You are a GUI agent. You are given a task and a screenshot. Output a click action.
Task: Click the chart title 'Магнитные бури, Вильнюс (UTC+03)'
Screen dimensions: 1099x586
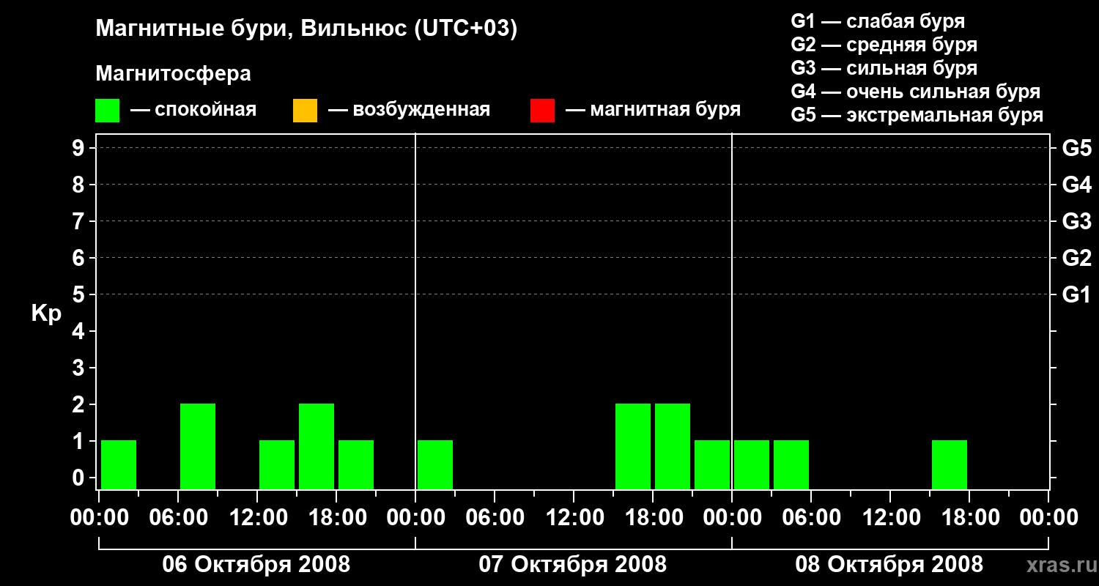click(x=306, y=29)
